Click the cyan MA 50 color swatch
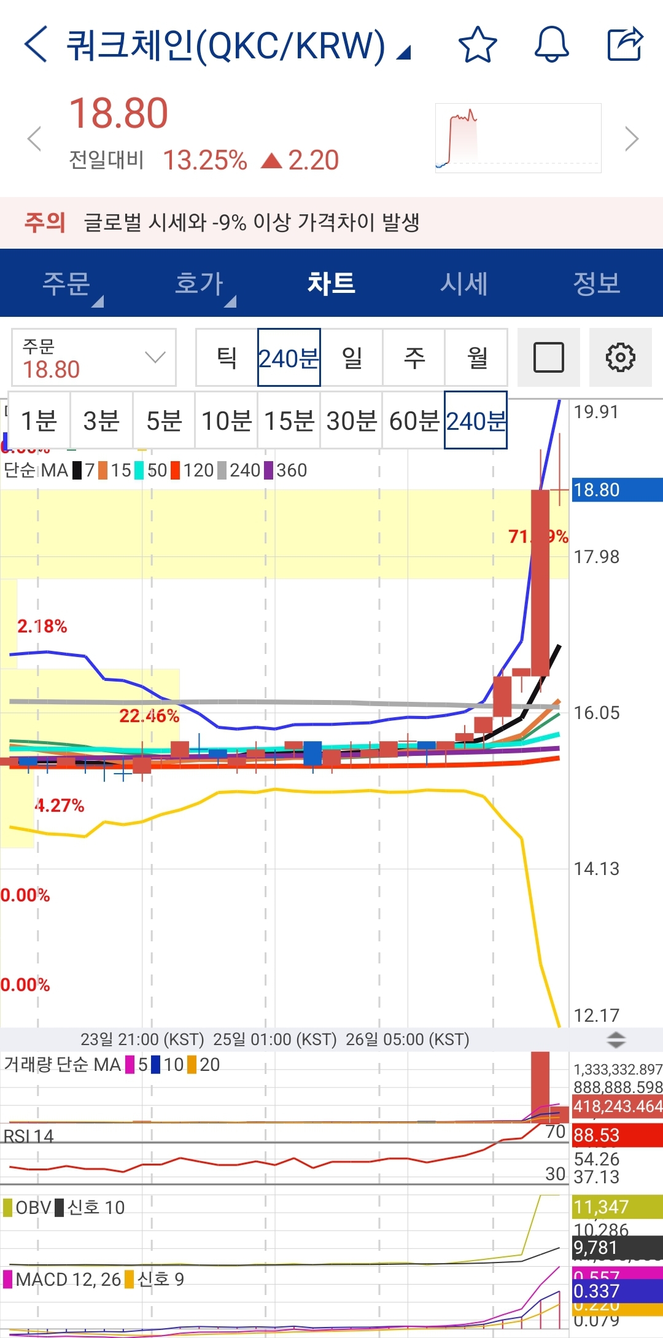The height and width of the screenshot is (1338, 663). 139,470
